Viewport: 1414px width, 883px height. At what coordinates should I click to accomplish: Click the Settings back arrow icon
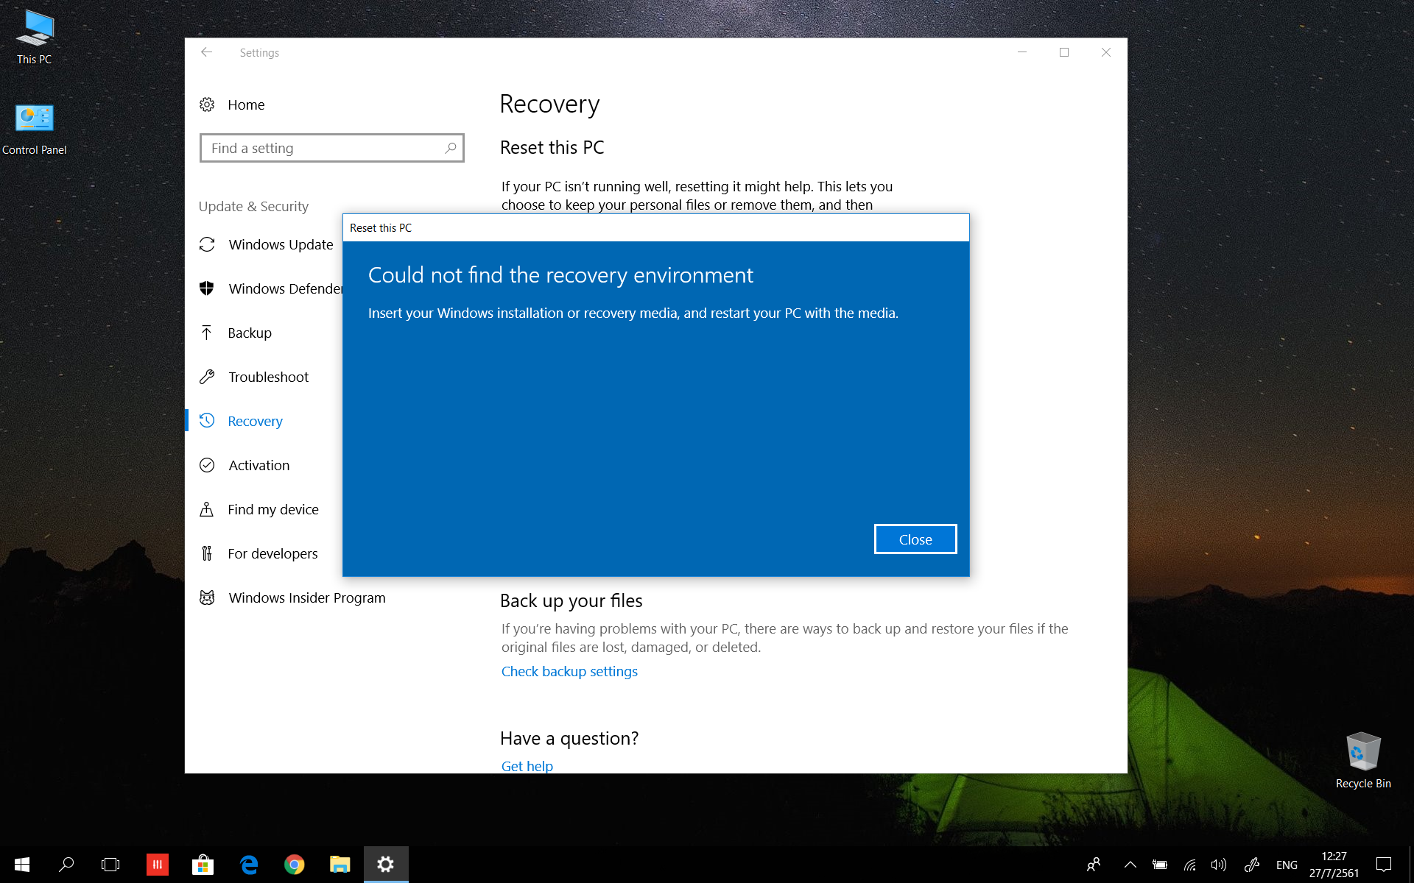[207, 52]
